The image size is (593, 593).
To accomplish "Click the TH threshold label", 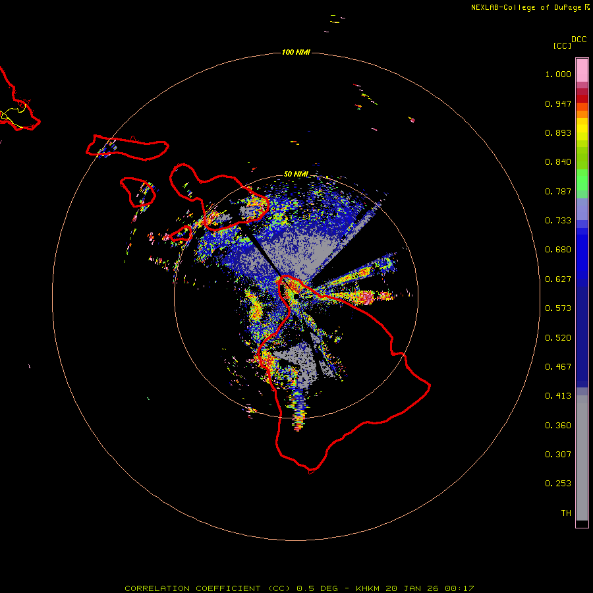I will (x=566, y=513).
